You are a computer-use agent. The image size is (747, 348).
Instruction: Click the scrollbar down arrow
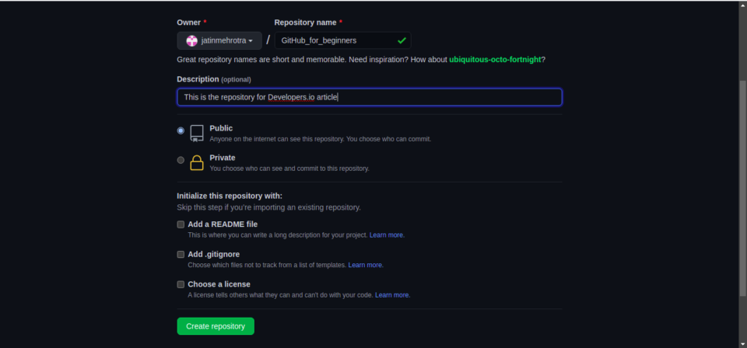(x=742, y=343)
